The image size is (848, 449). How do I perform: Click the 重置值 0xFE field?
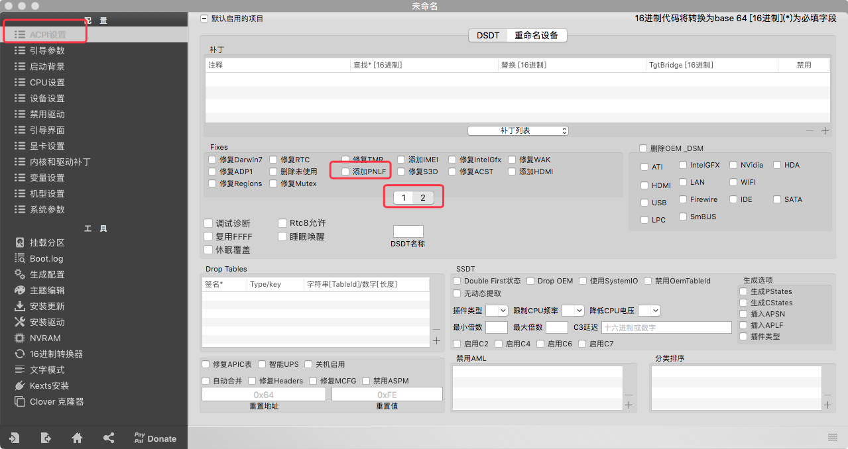coord(387,394)
